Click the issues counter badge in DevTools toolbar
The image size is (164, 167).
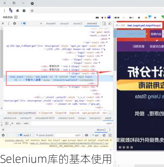(x=23, y=23)
